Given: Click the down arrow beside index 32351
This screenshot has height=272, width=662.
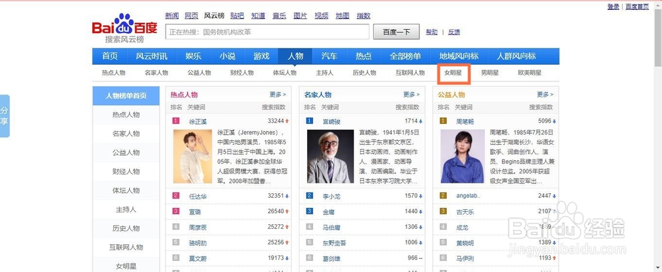Looking at the screenshot, I should point(287,196).
